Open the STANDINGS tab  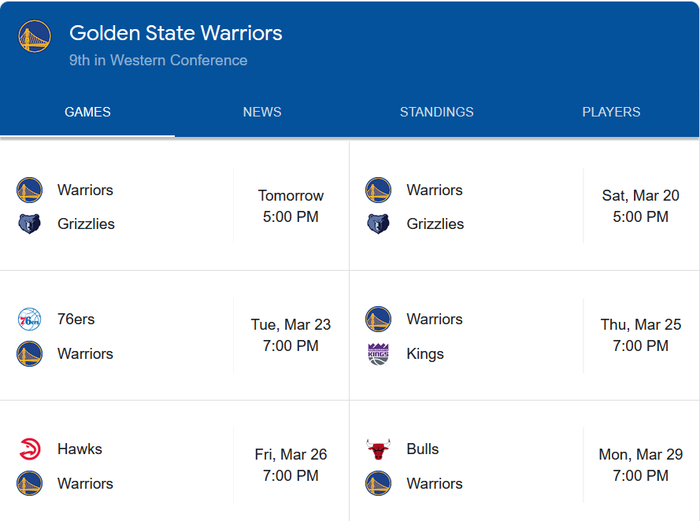(x=437, y=112)
